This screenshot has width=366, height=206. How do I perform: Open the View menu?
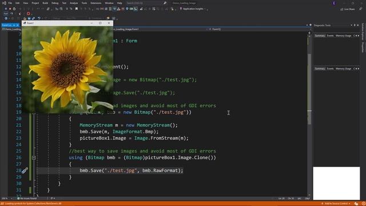(25, 3)
